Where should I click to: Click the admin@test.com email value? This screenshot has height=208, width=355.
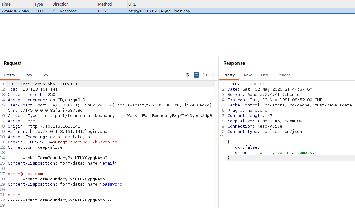click(x=26, y=174)
